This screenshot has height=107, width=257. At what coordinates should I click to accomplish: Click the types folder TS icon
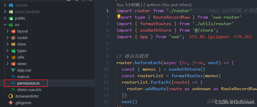pos(13,51)
